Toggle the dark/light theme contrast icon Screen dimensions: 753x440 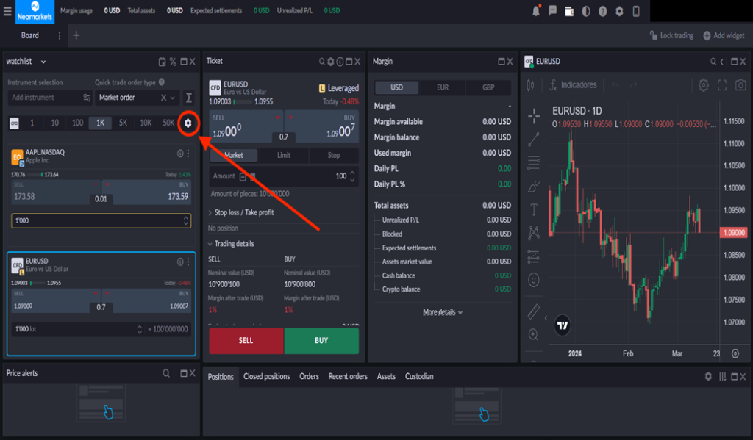tap(586, 11)
